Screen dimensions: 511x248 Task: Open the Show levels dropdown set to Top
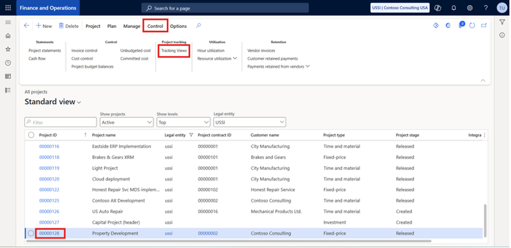[x=183, y=122]
